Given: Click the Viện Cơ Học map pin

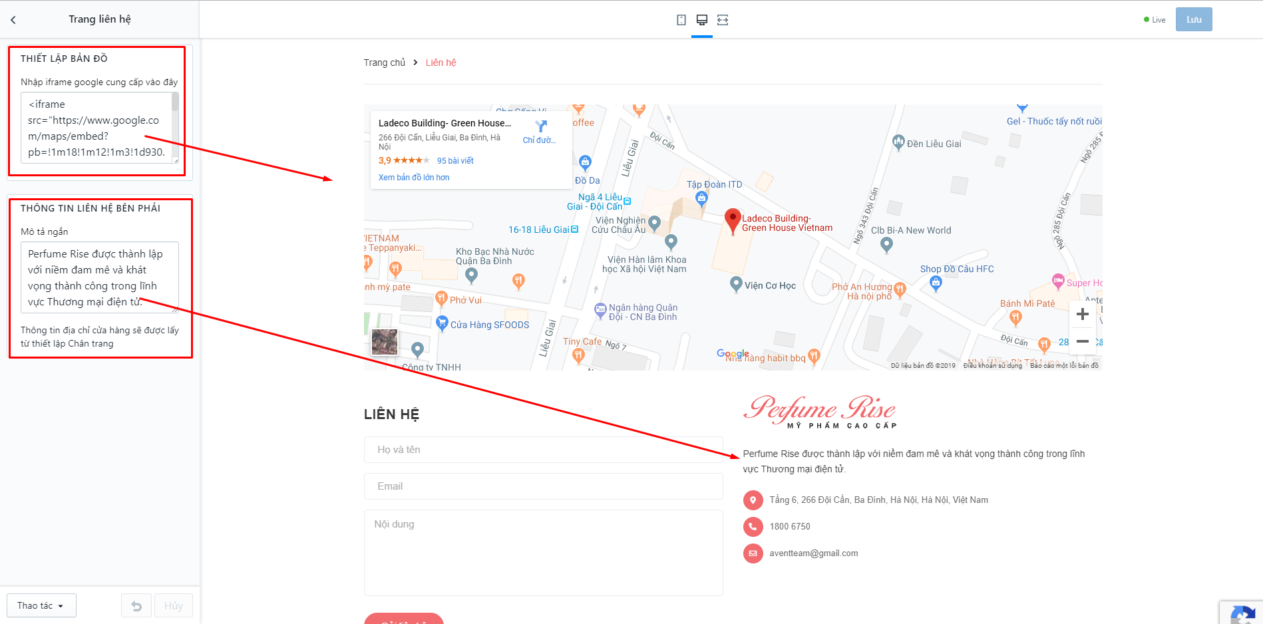Looking at the screenshot, I should coord(736,285).
